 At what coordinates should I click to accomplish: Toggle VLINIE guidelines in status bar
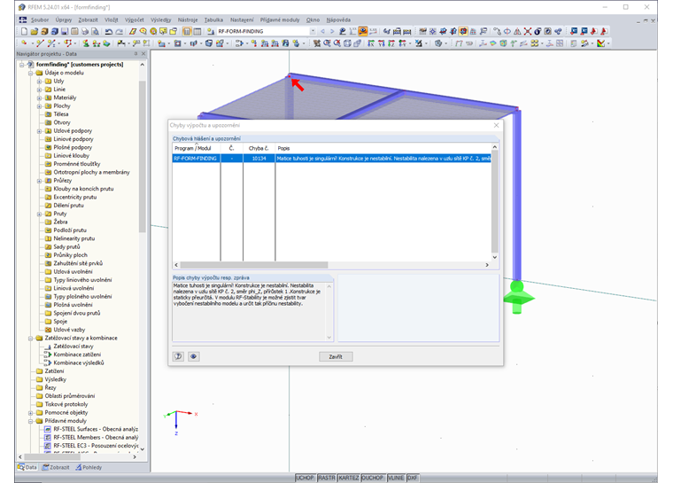click(395, 478)
